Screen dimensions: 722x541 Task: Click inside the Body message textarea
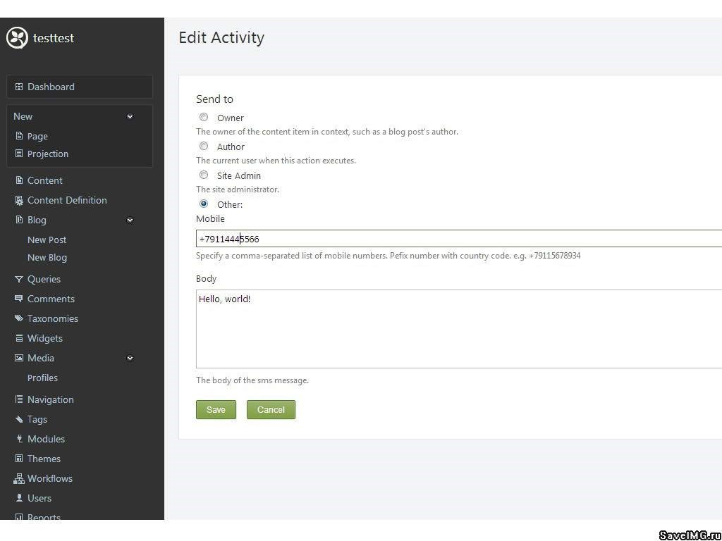click(458, 329)
